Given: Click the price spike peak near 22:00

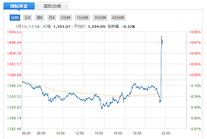Looking at the screenshot, I should [162, 37].
